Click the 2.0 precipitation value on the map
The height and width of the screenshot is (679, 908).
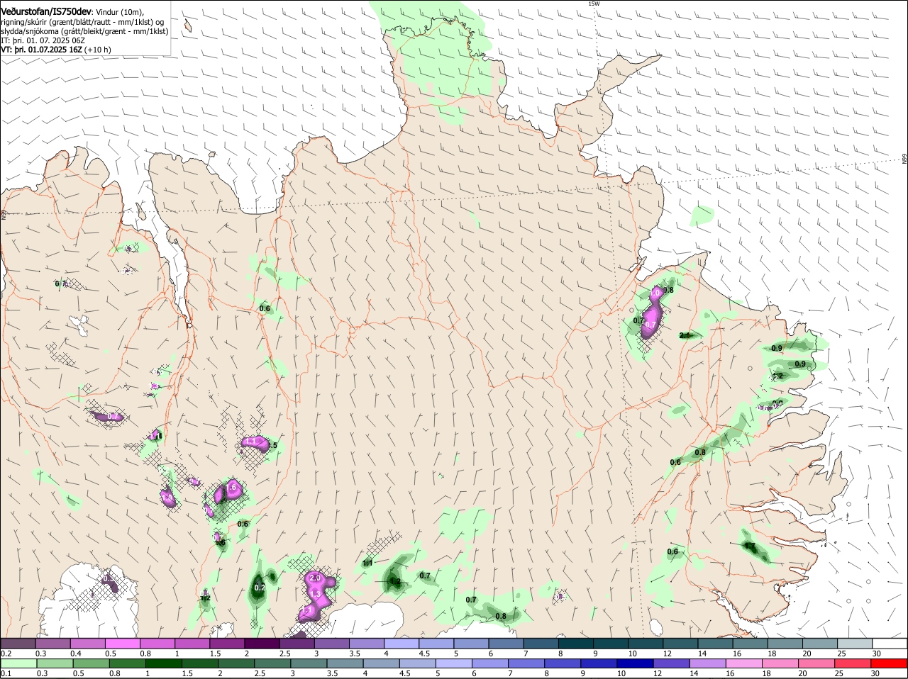click(x=316, y=578)
